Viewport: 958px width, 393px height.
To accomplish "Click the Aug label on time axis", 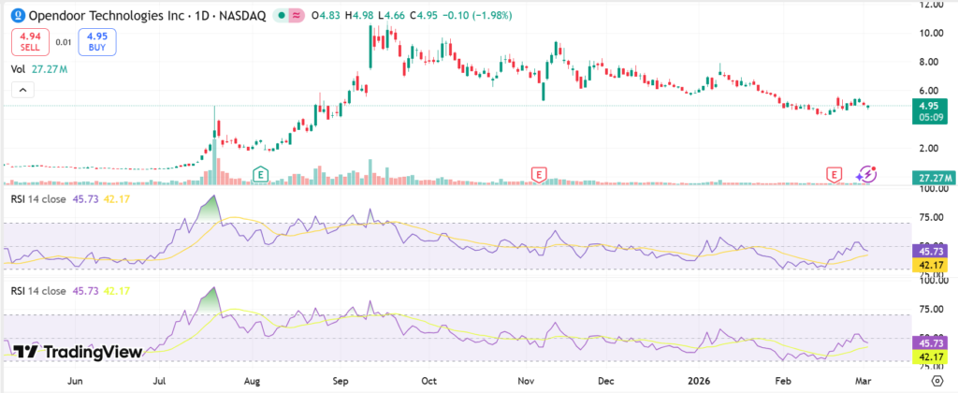I will click(x=252, y=382).
